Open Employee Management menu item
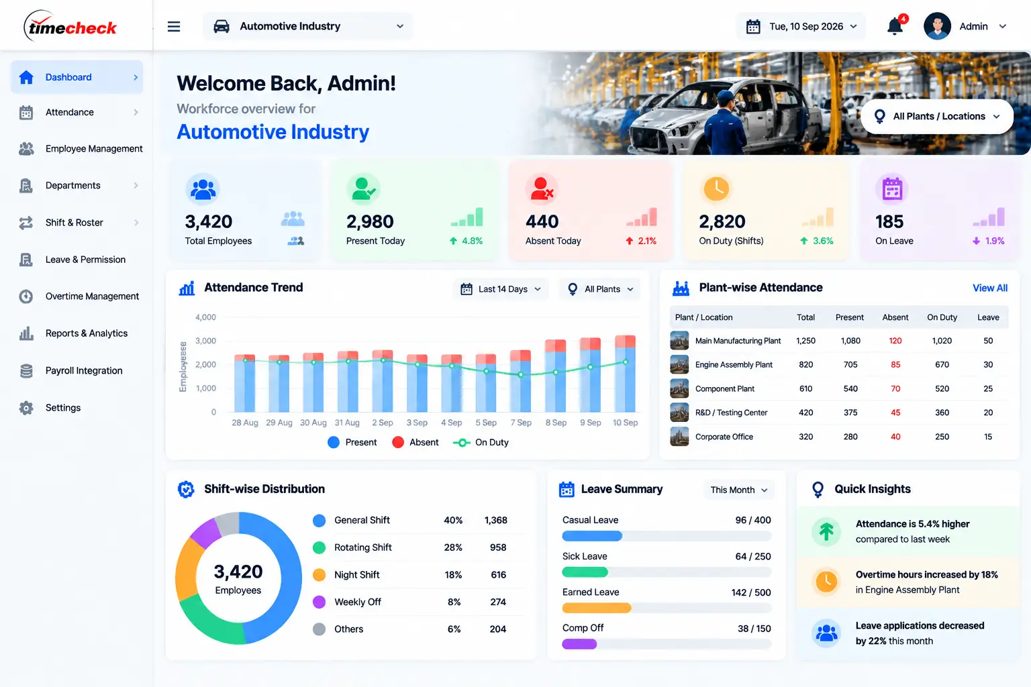 pyautogui.click(x=81, y=149)
